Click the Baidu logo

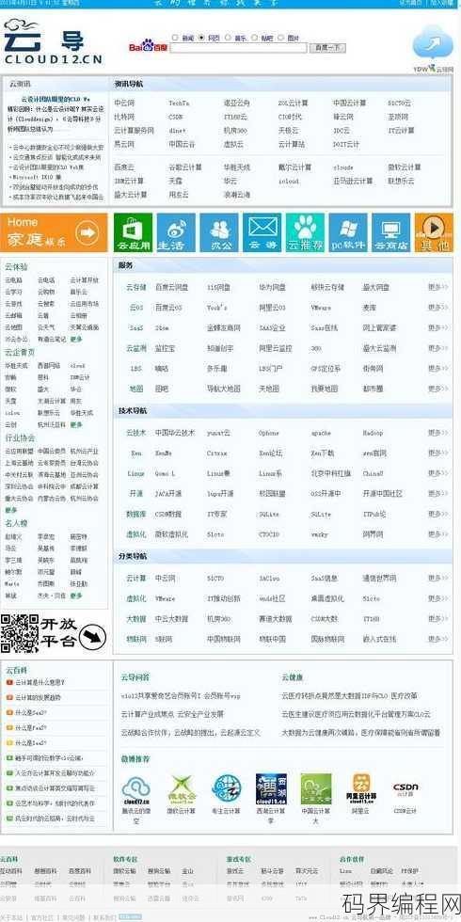[x=149, y=45]
